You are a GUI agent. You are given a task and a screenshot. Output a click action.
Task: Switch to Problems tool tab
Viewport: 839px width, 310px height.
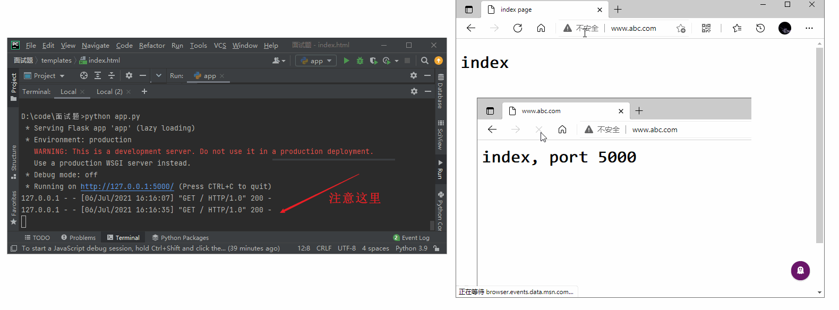tap(78, 237)
